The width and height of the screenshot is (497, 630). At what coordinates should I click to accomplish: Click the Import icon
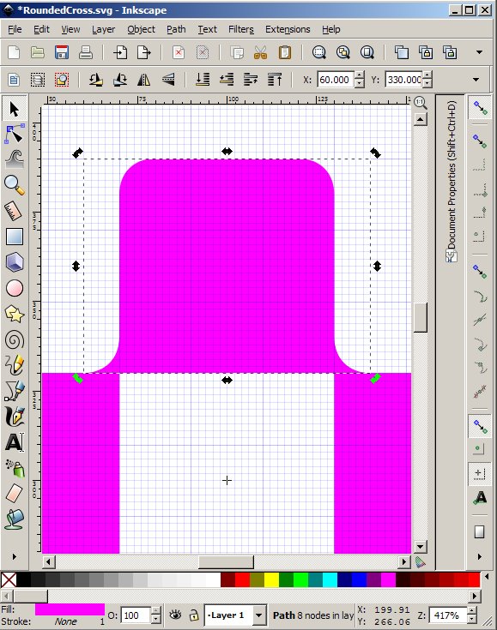pos(120,52)
